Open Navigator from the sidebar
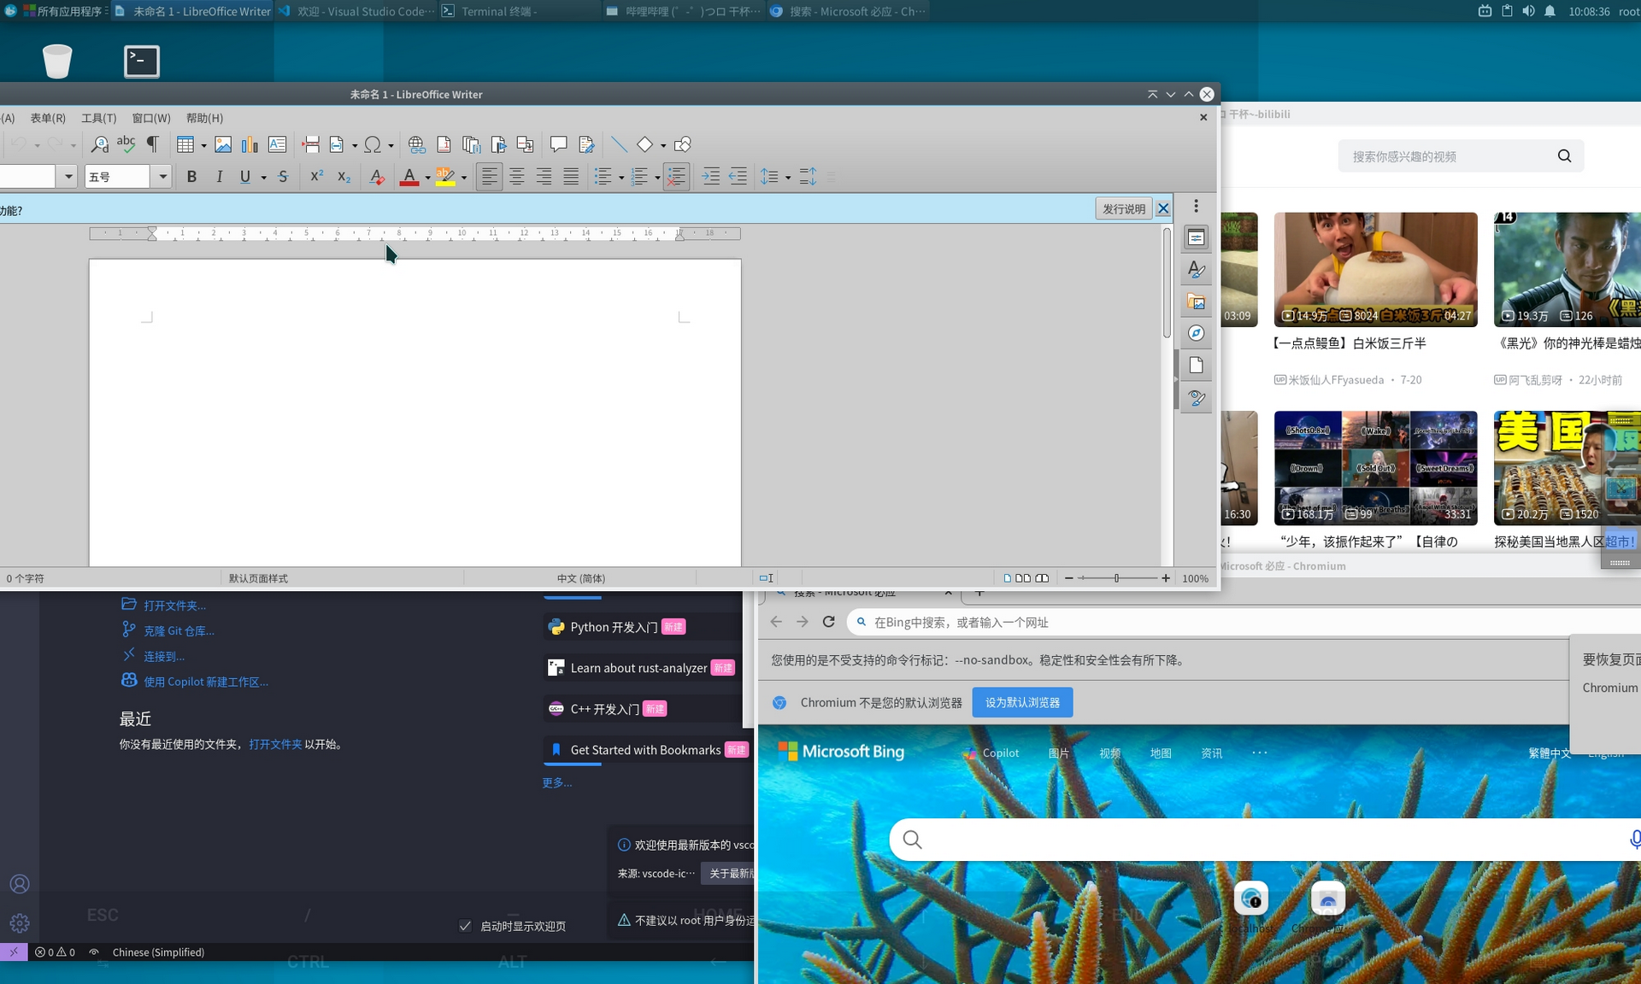The image size is (1641, 984). coord(1196,333)
